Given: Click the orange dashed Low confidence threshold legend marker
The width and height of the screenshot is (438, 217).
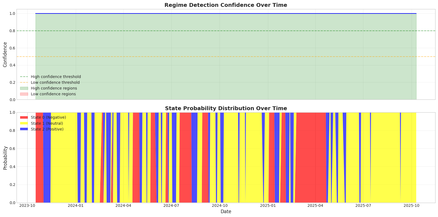Looking at the screenshot, I should click(24, 83).
